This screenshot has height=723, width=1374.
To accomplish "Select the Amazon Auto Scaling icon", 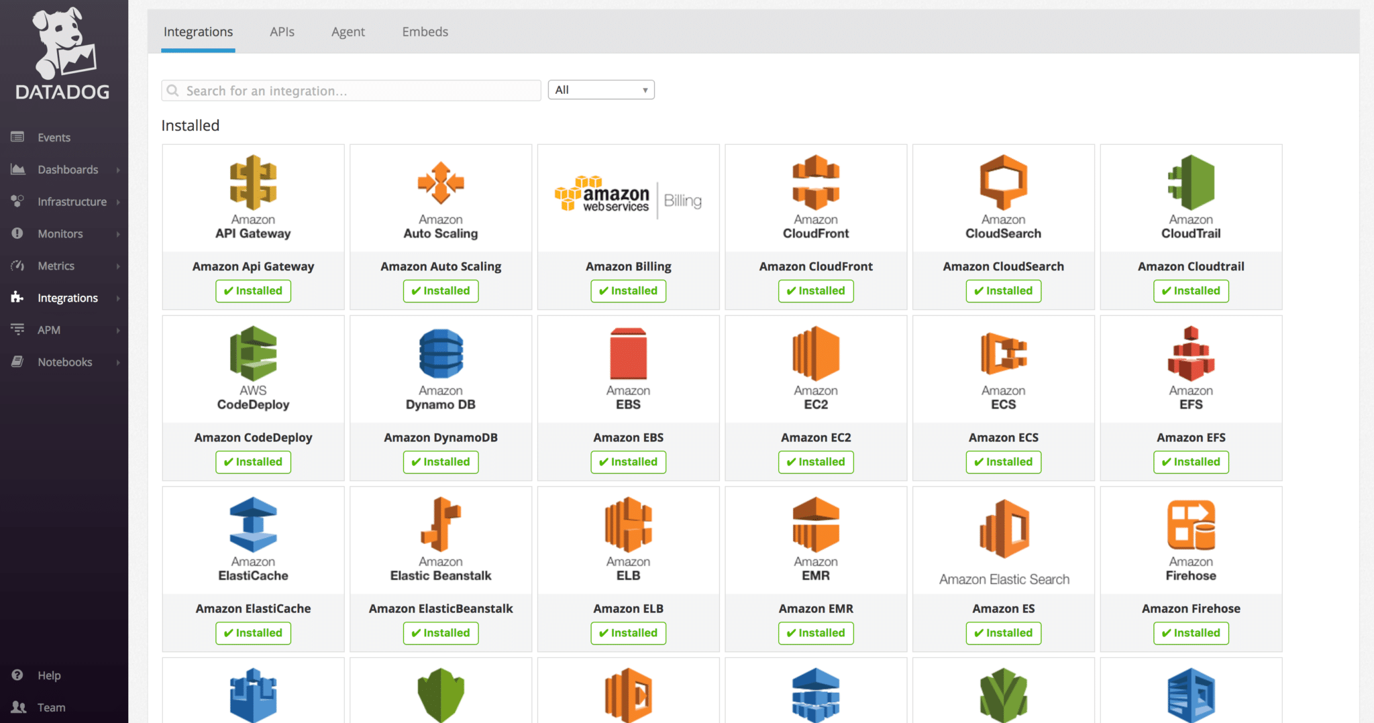I will (441, 183).
